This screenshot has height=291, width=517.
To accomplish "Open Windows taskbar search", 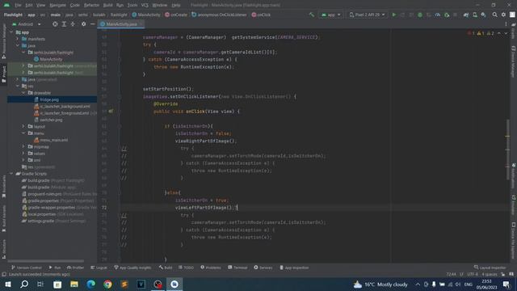I will [x=24, y=284].
